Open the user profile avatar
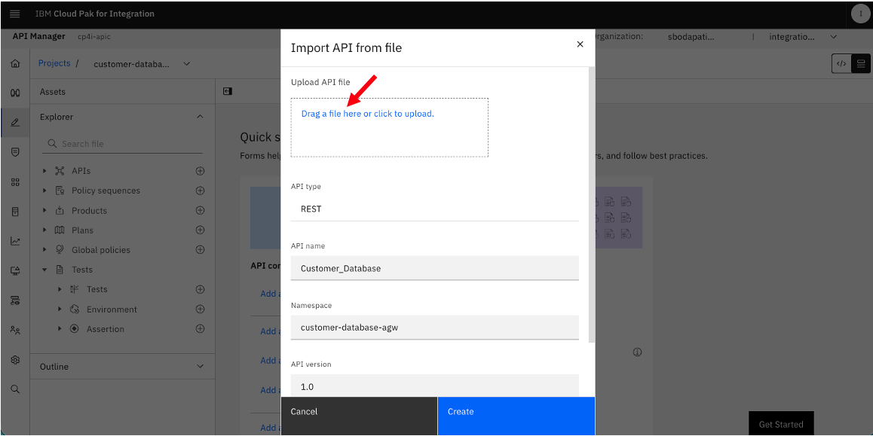 coord(860,14)
